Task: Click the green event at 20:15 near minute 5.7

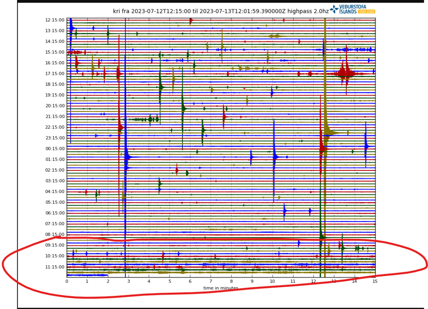Action: (183, 109)
